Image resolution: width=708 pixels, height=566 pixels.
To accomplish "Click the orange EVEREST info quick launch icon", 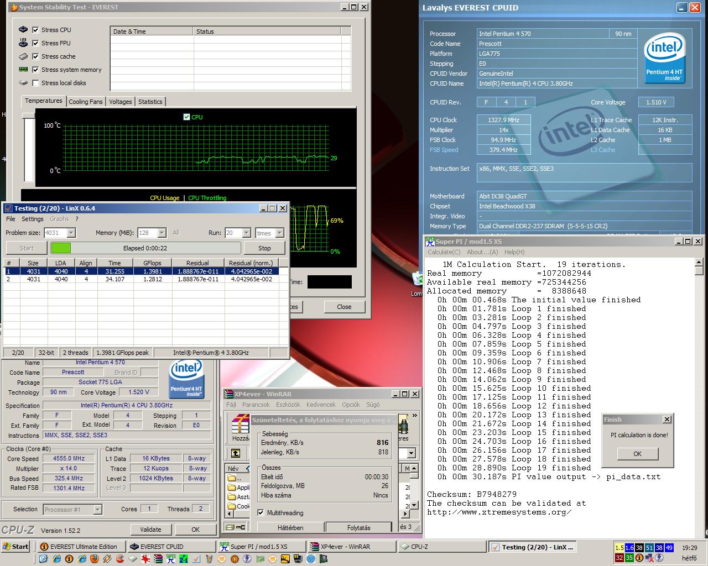I will pos(69,559).
